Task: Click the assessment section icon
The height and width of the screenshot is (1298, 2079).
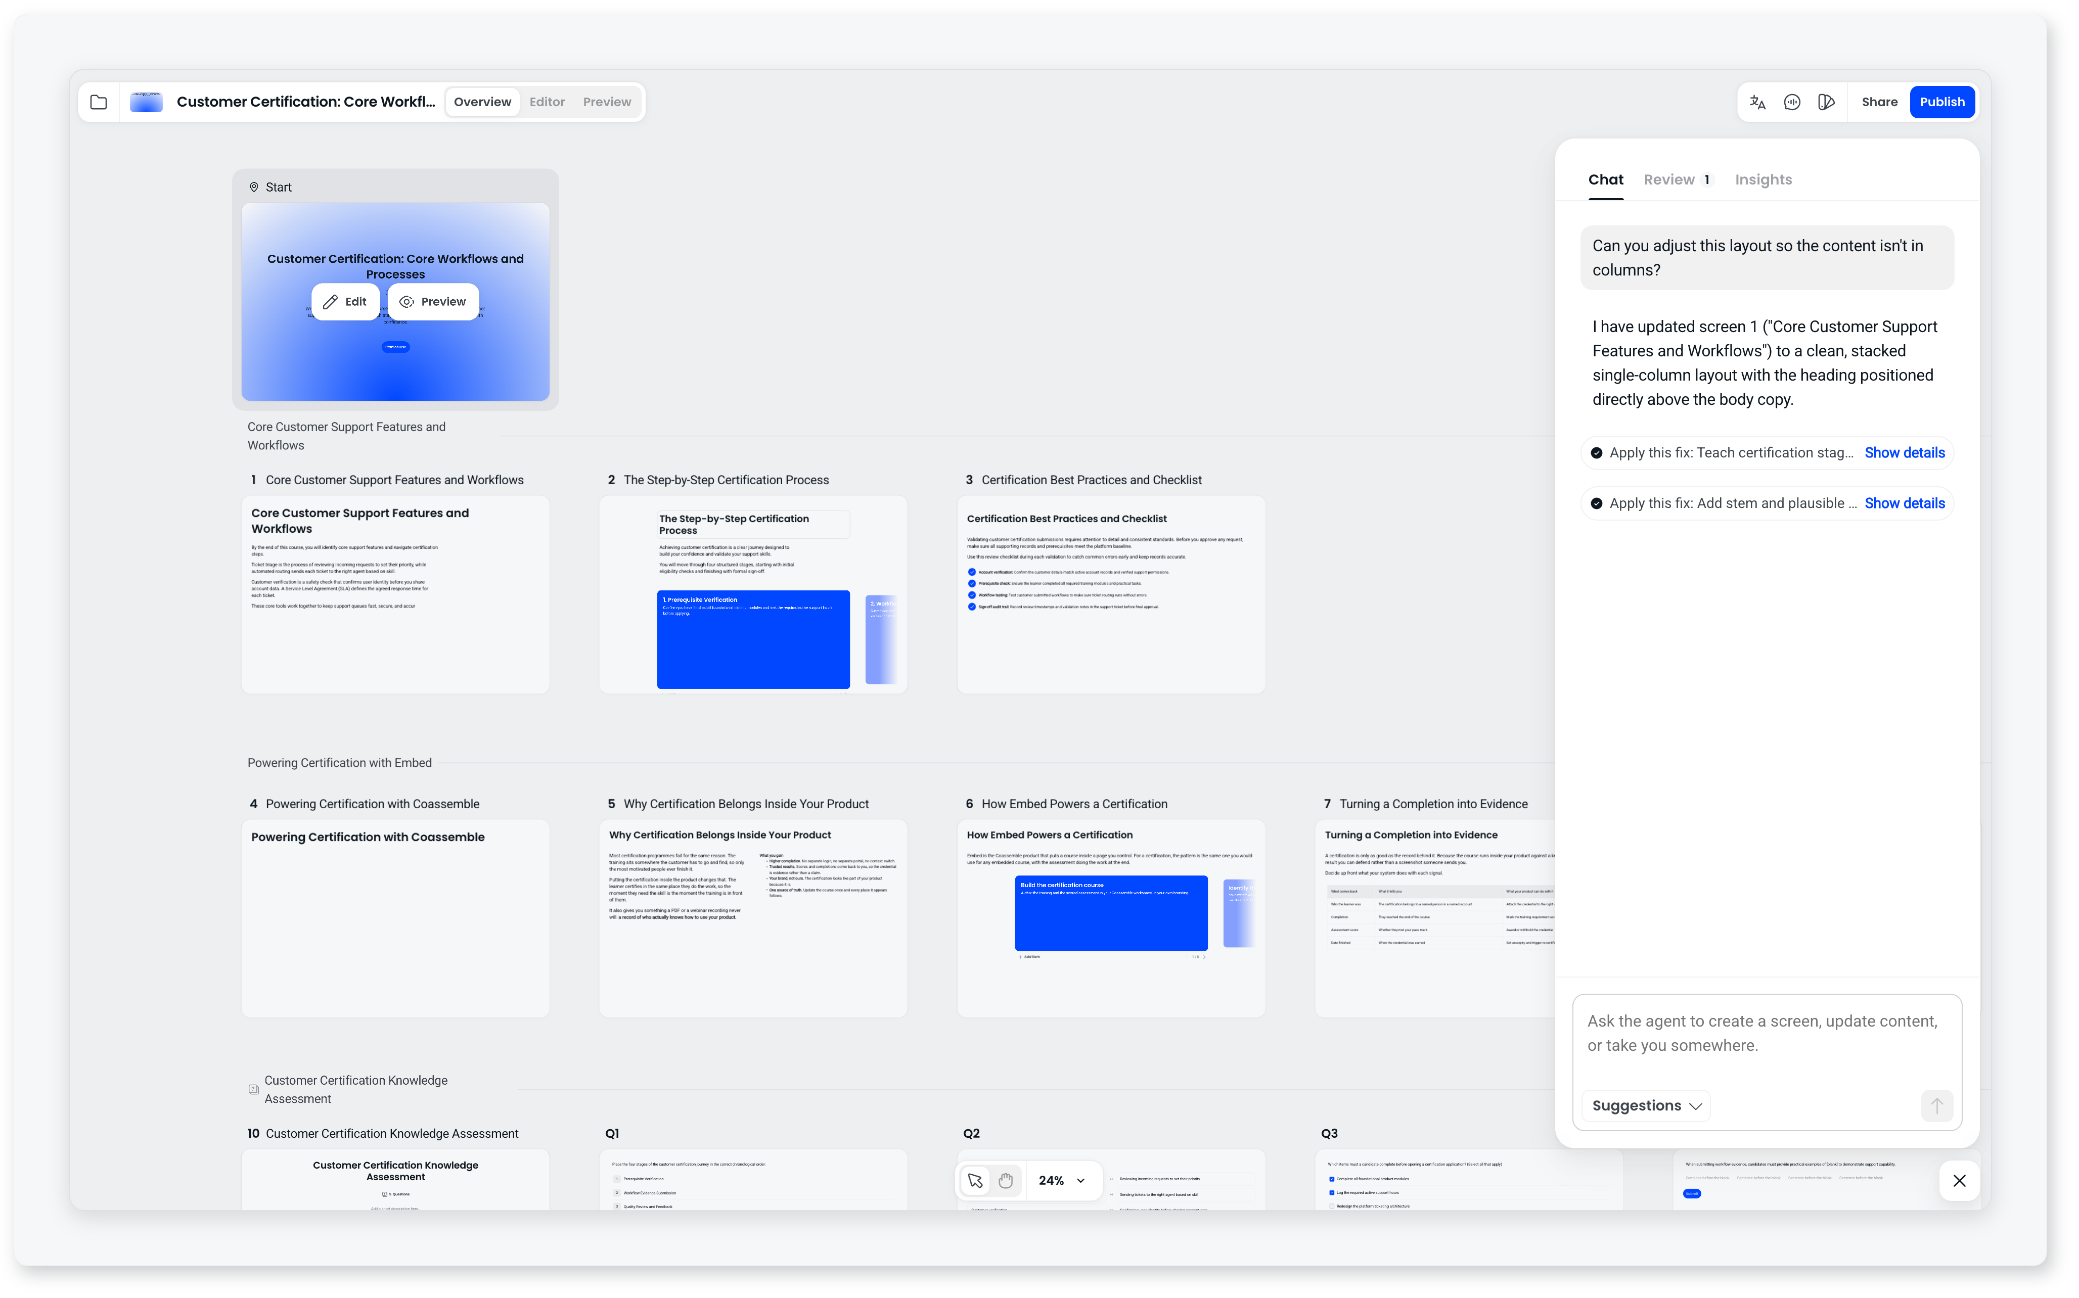Action: pyautogui.click(x=253, y=1089)
